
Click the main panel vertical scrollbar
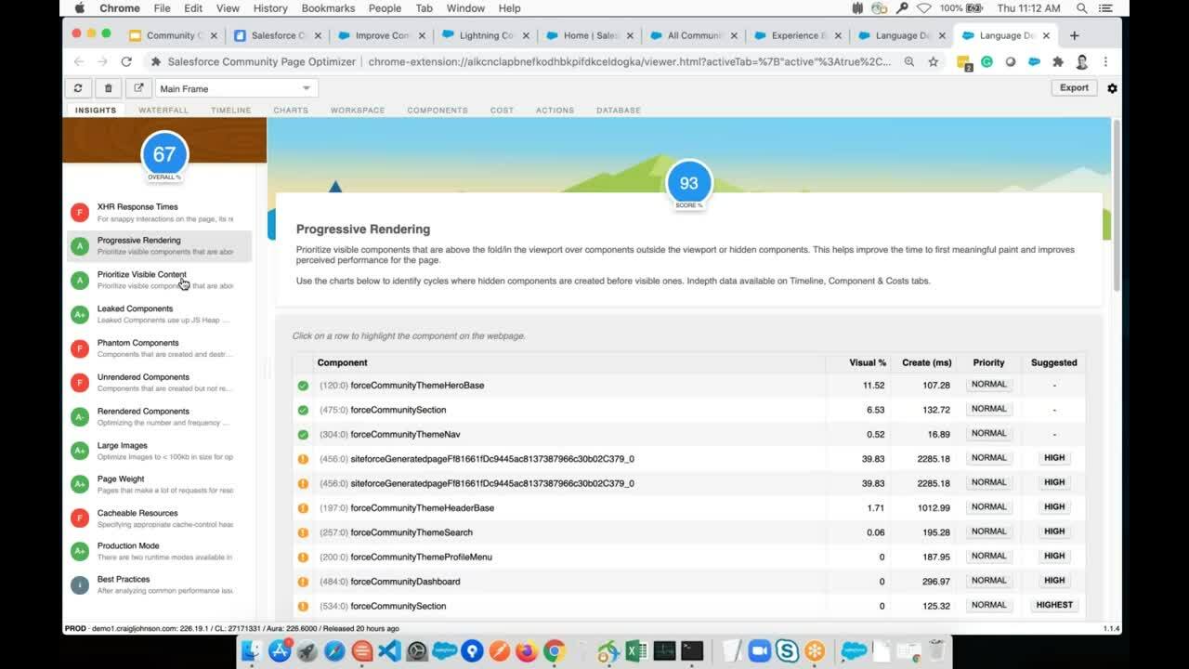tap(1116, 204)
